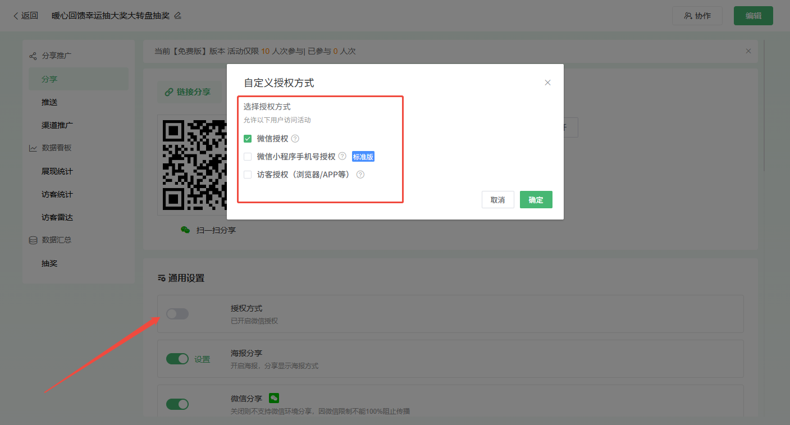Select 渠道推广 in the sidebar
790x425 pixels.
[57, 125]
